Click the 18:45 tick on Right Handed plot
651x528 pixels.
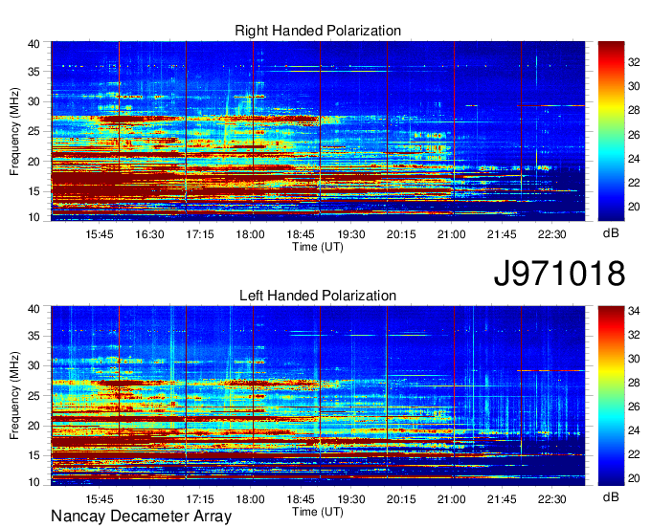coord(301,234)
